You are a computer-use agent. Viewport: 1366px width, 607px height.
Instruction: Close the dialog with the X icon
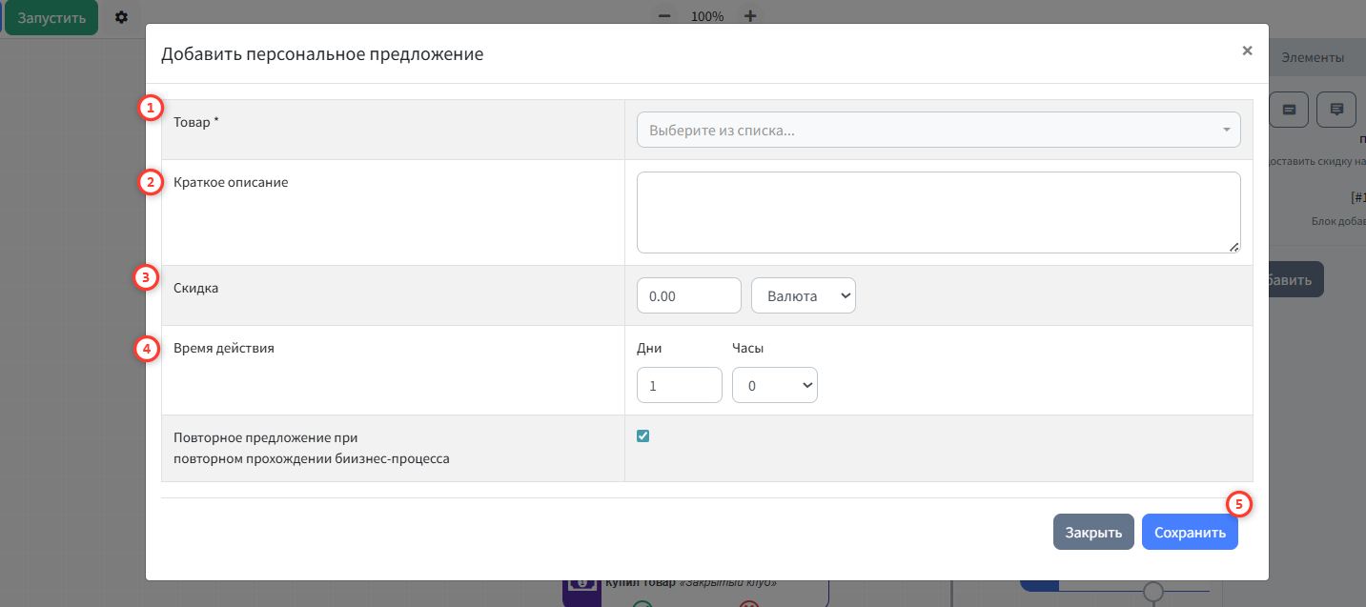(1247, 51)
